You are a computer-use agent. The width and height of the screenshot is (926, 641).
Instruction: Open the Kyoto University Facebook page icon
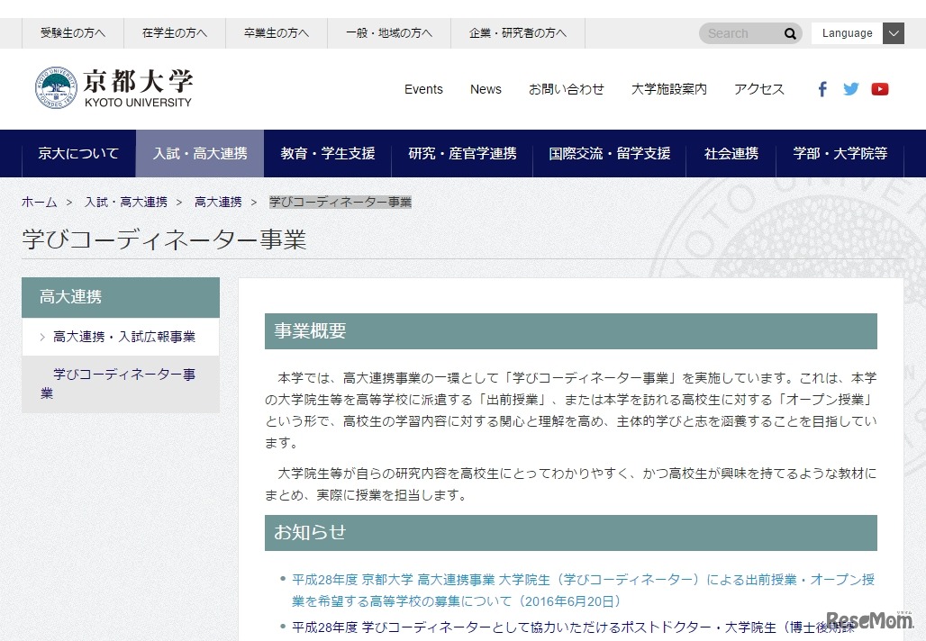coord(822,89)
